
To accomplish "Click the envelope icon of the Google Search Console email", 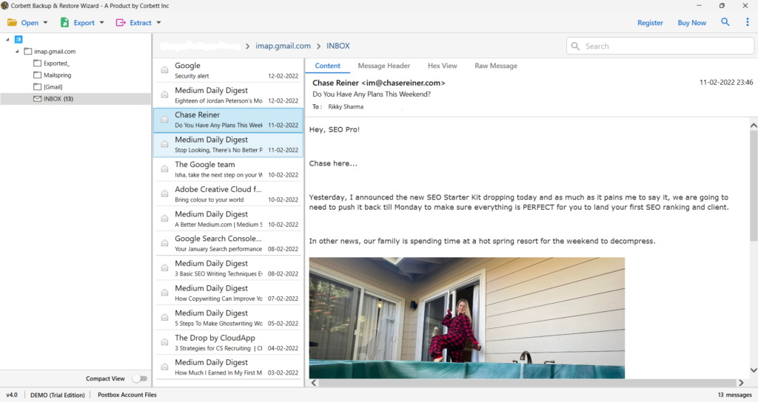I will (164, 243).
